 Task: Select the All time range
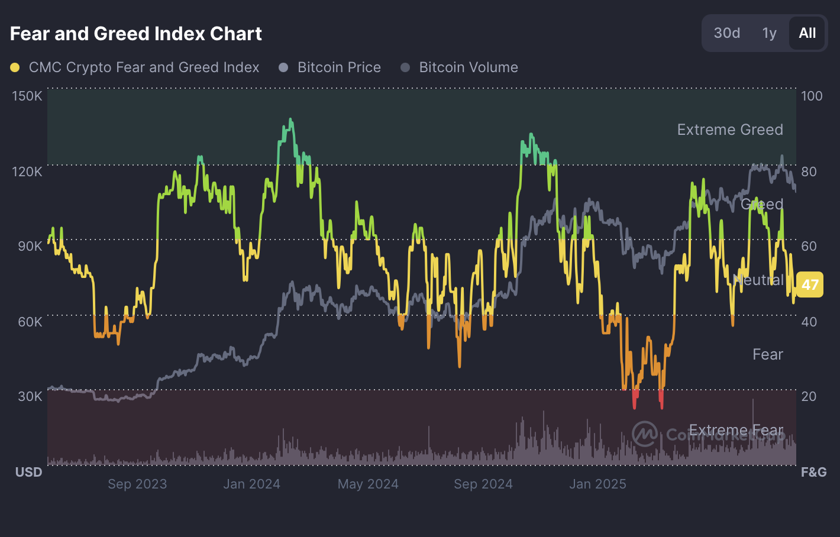coord(807,33)
